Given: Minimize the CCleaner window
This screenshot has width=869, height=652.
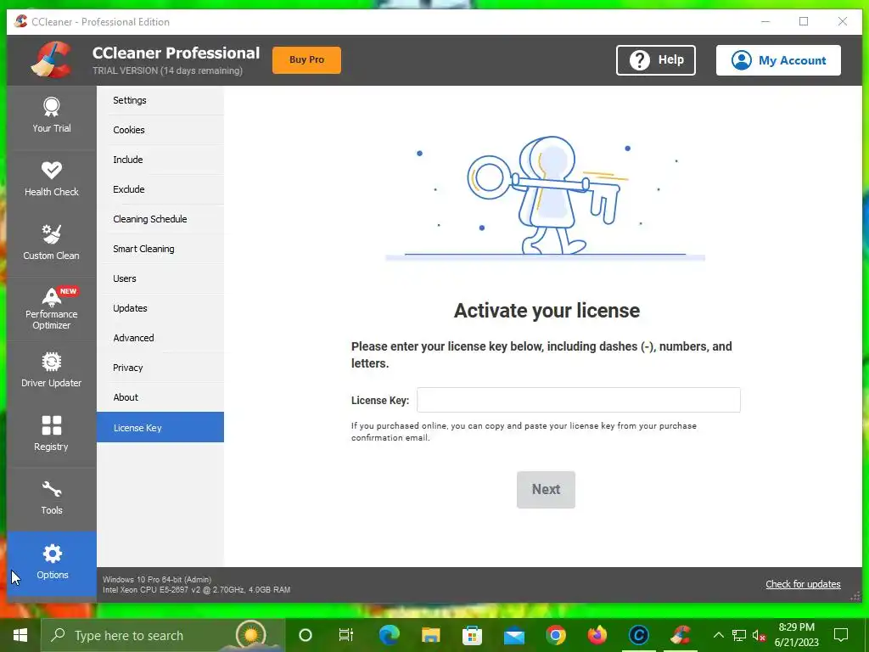Looking at the screenshot, I should point(765,21).
